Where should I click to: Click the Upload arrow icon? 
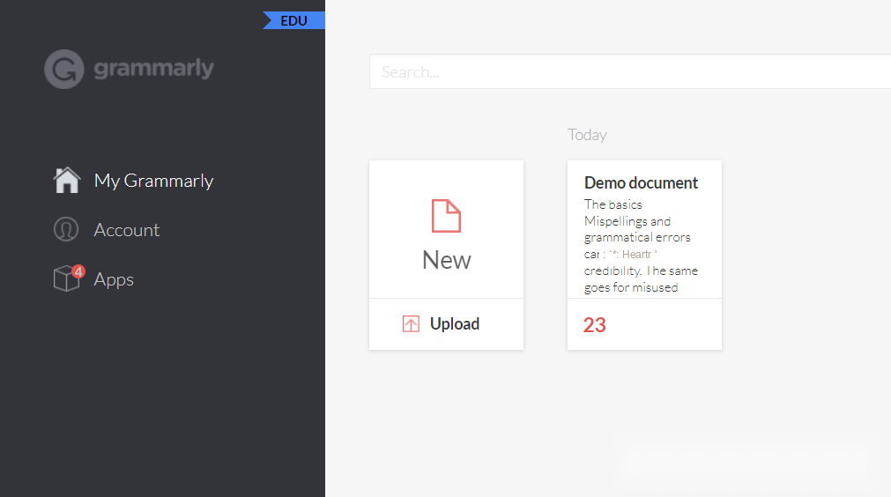click(411, 323)
